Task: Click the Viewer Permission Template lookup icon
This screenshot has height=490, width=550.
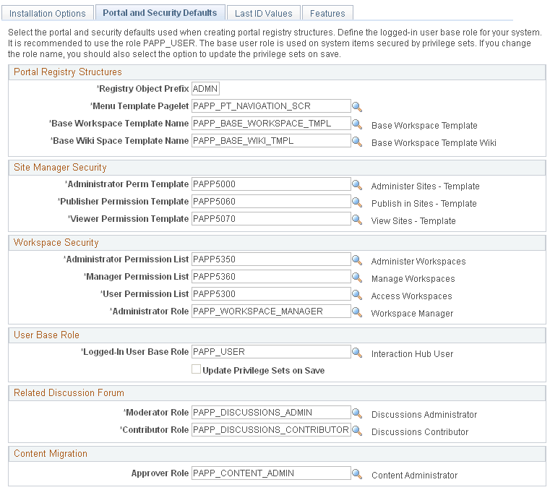Action: click(x=357, y=219)
